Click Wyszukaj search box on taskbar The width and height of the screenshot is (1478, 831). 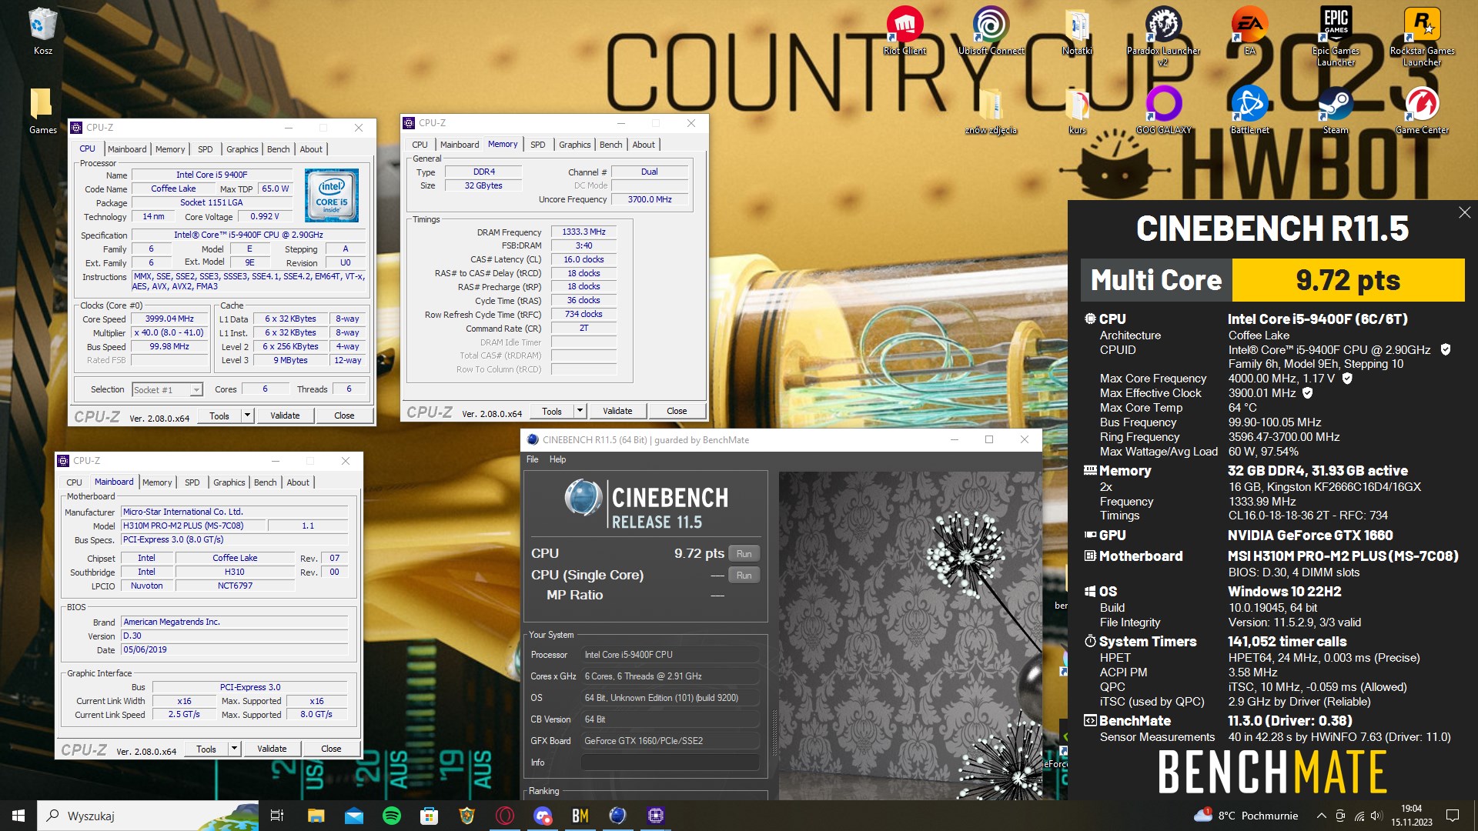[148, 816]
